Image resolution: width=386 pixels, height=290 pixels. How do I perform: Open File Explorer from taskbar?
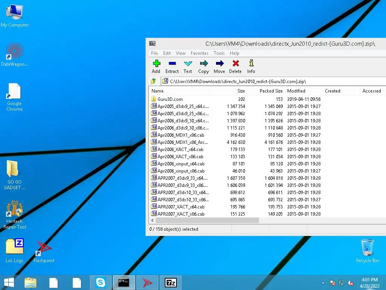click(31, 282)
